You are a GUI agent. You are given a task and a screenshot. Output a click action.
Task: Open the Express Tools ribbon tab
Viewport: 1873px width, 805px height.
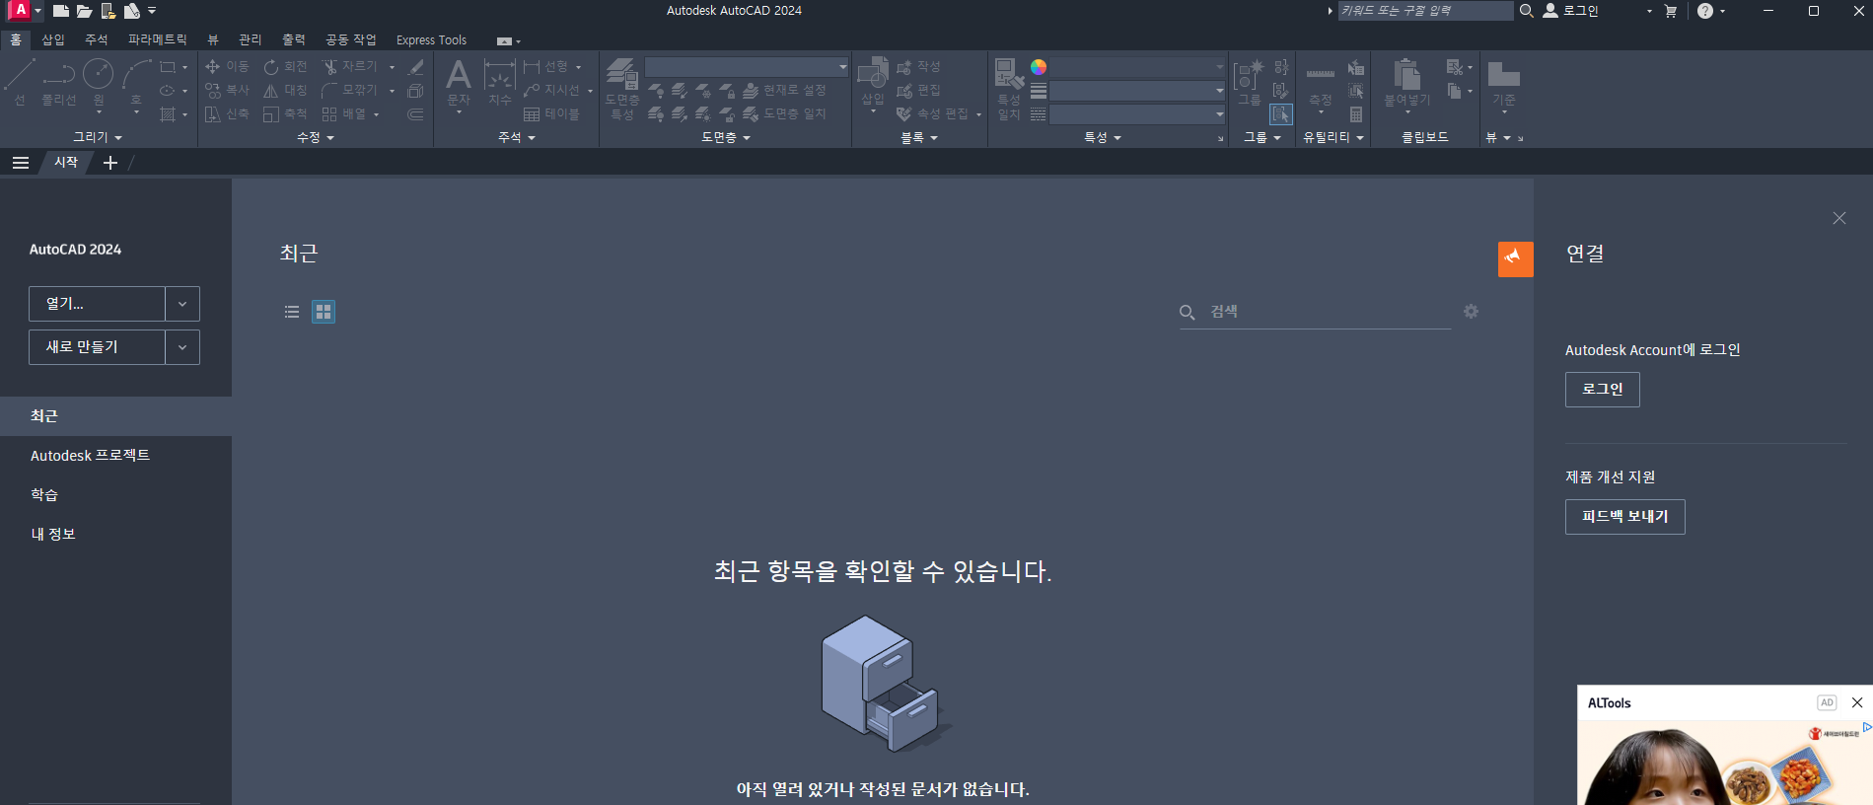[431, 39]
